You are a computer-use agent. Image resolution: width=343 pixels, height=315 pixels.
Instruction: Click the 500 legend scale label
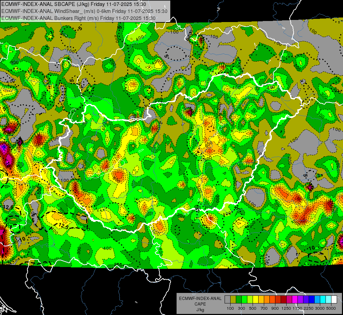253,308
